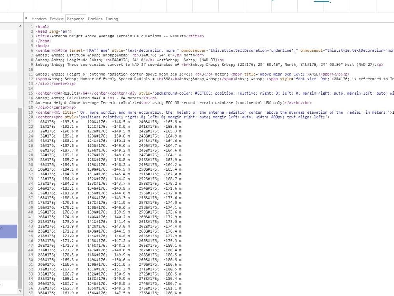Click the value -161.9 m on line 57
The width and height of the screenshot is (394, 296).
pyautogui.click(x=69, y=293)
